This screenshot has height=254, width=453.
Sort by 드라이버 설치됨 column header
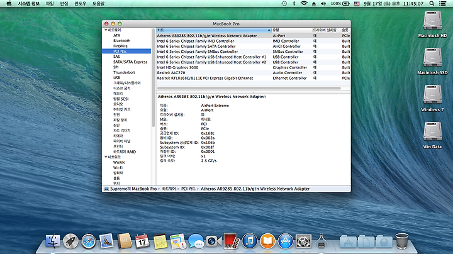[x=327, y=30]
